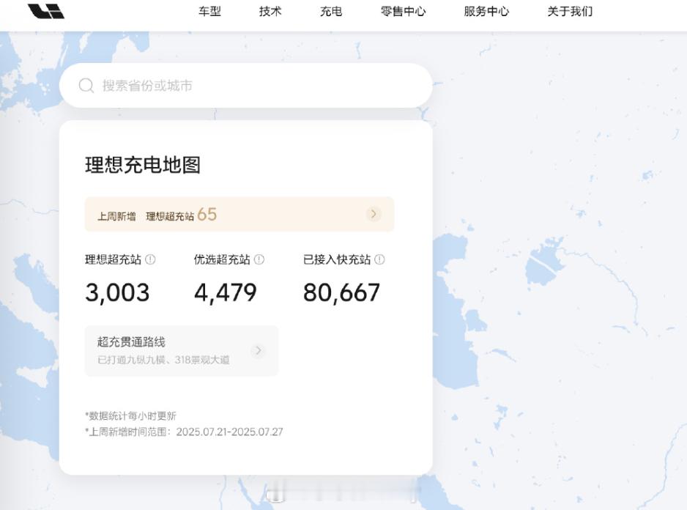Click the 3,003 station count
687x510 pixels.
(117, 292)
